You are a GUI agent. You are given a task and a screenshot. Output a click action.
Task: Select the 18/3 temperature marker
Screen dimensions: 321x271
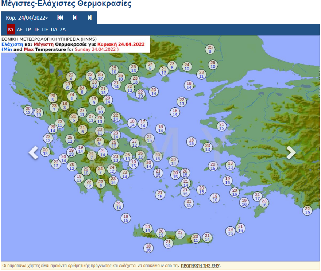click(65, 105)
